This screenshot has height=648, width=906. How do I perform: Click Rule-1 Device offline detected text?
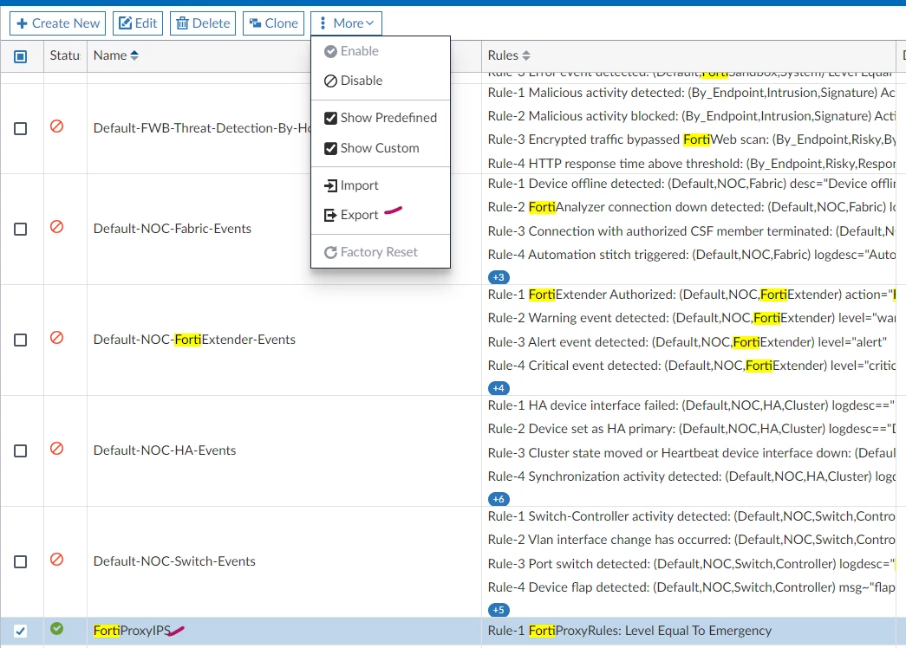tap(692, 184)
